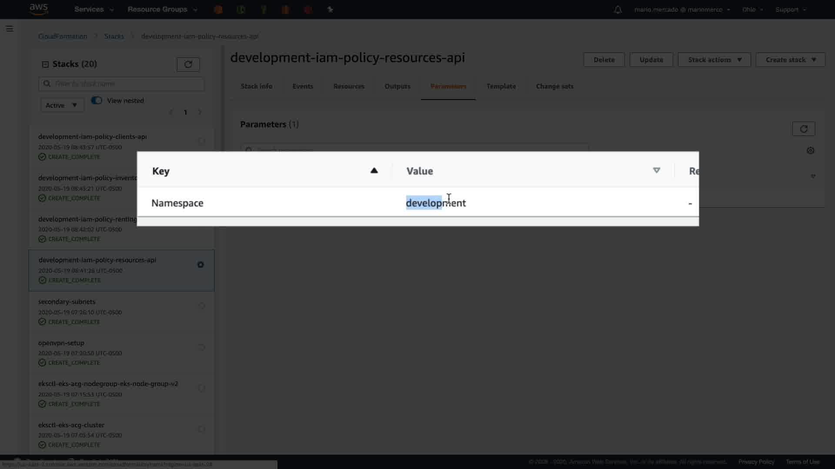Screen dimensions: 835x469
Task: Open the Create stack dropdown
Action: click(x=790, y=60)
